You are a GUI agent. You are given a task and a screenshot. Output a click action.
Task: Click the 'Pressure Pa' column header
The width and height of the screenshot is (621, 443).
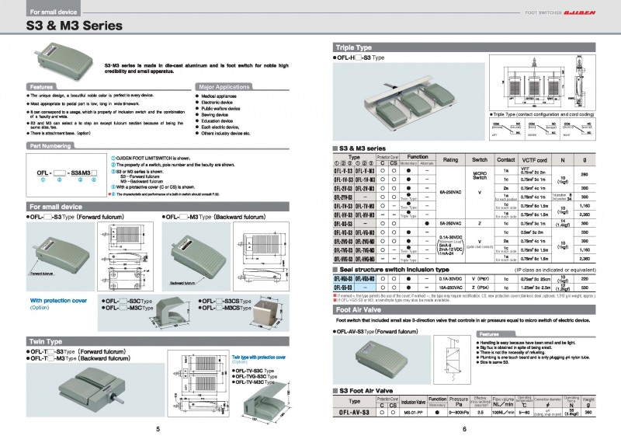(459, 401)
